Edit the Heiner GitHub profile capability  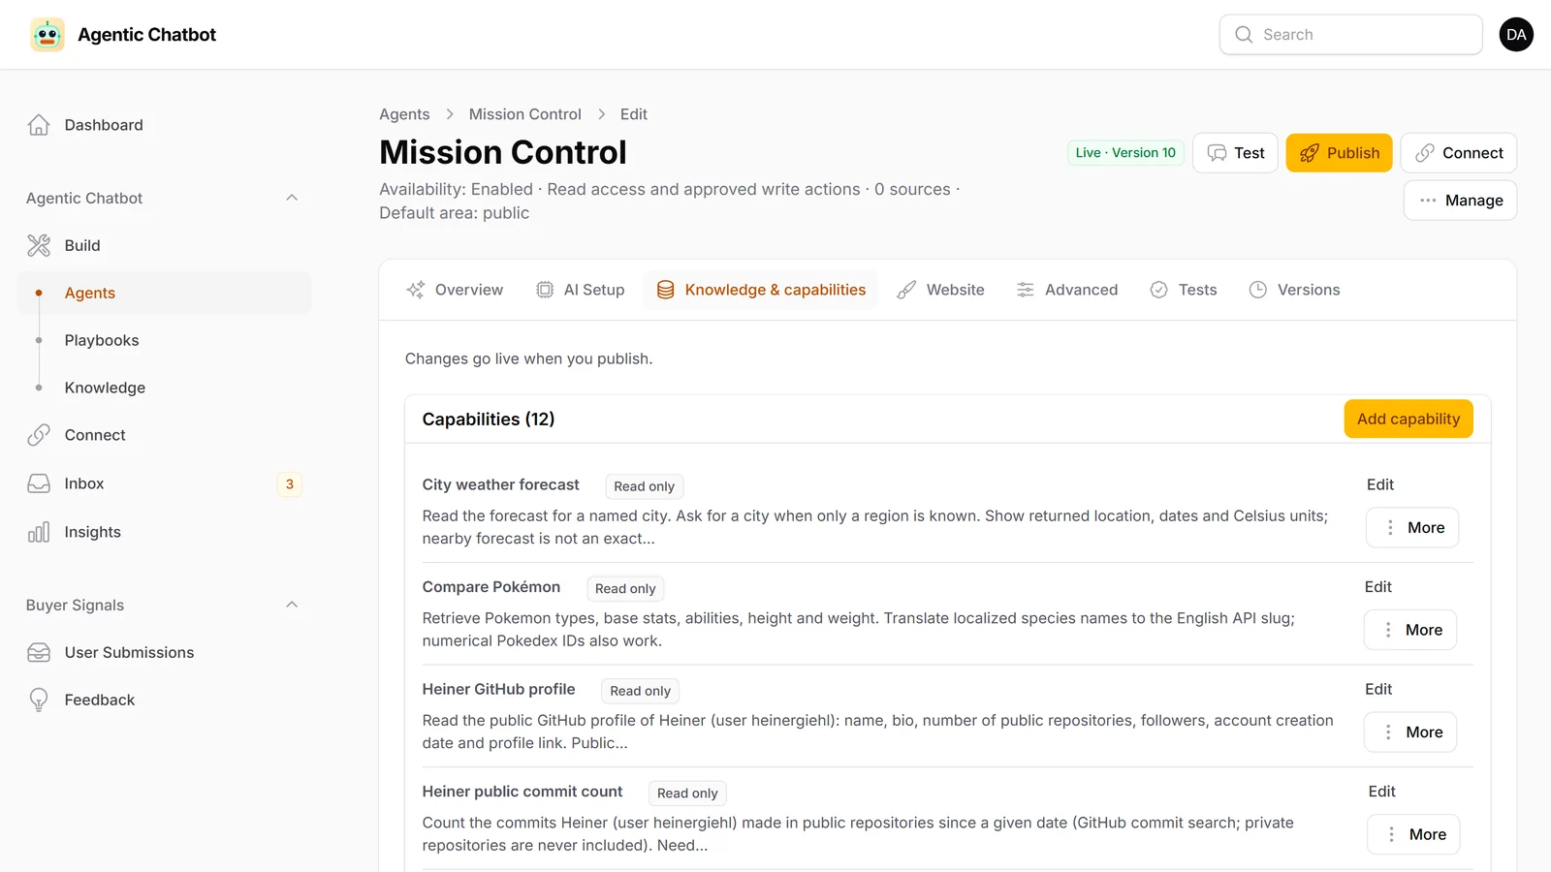point(1378,689)
